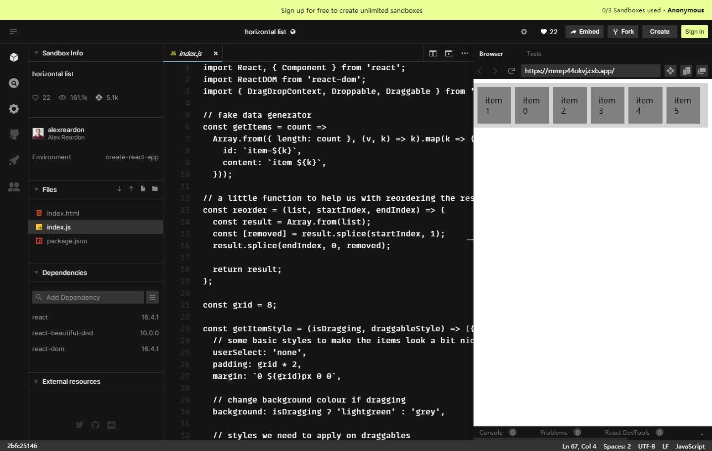
Task: Open package.json in file tree
Action: pos(95,241)
